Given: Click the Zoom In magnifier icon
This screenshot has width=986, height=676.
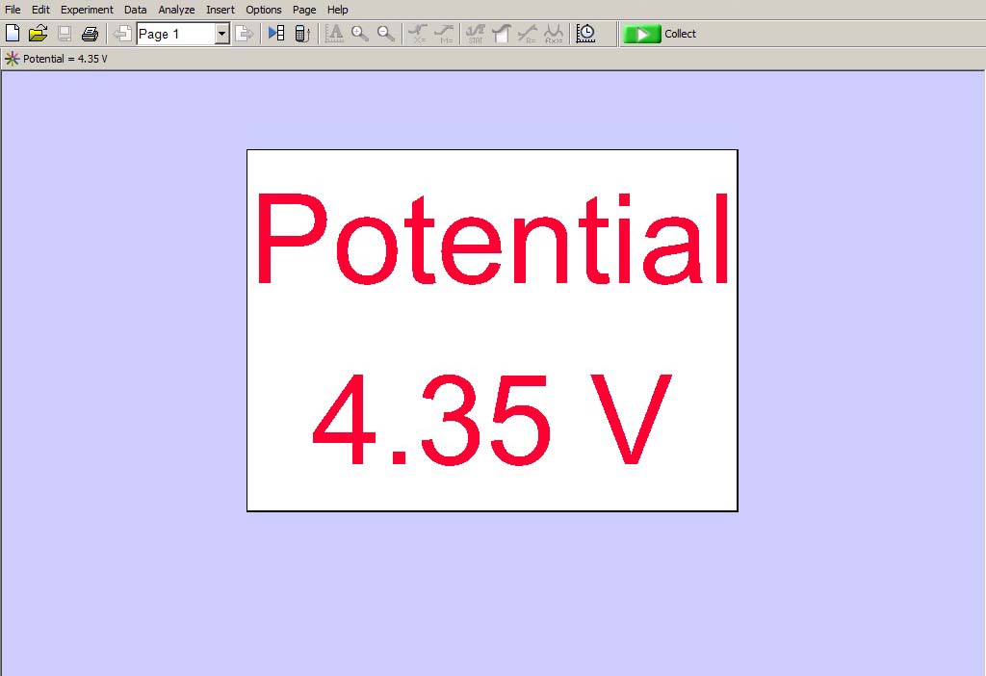Looking at the screenshot, I should 360,34.
